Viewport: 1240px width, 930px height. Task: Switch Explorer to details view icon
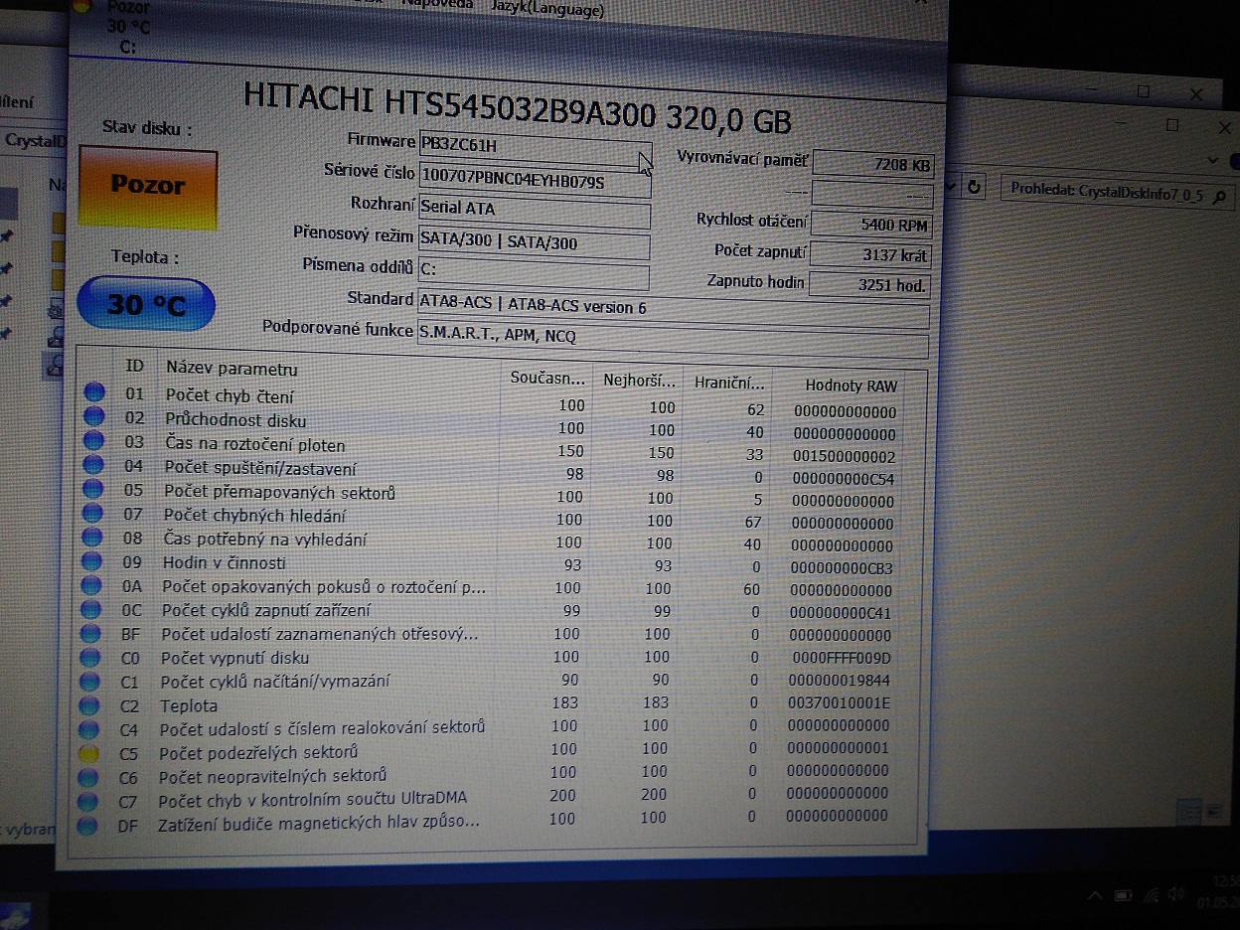[x=1188, y=812]
